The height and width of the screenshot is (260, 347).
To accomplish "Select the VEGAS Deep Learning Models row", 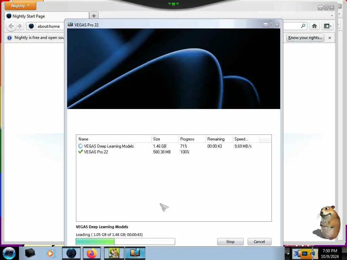I will click(x=173, y=146).
